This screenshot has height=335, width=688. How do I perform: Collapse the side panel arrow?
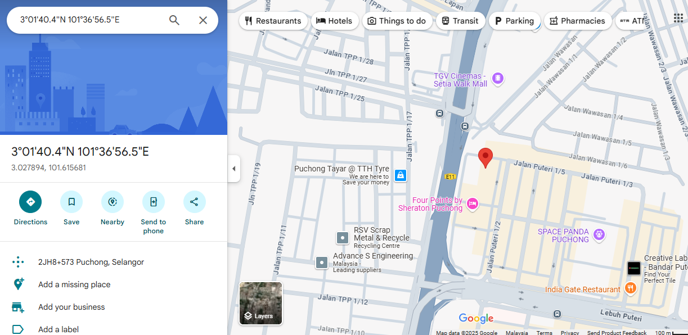click(234, 169)
